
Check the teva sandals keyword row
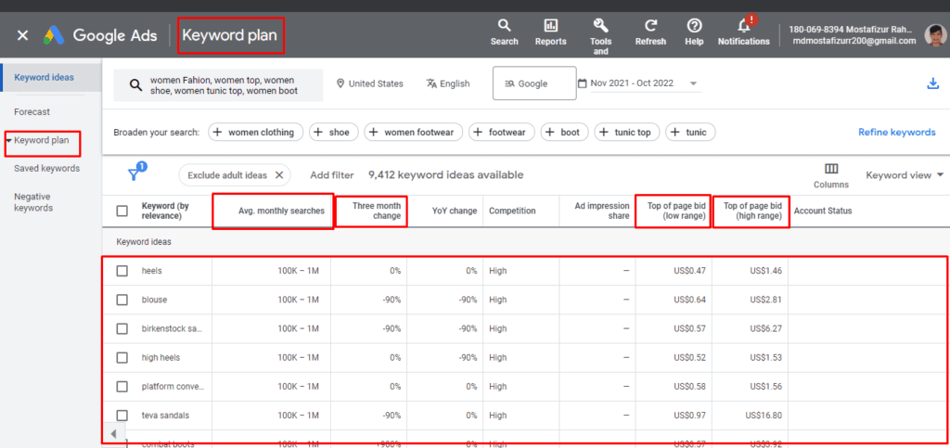pos(122,416)
